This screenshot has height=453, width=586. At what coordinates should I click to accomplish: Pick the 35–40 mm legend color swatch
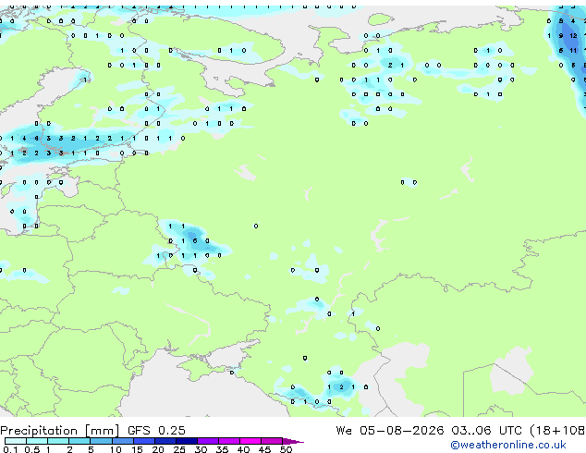point(228,441)
